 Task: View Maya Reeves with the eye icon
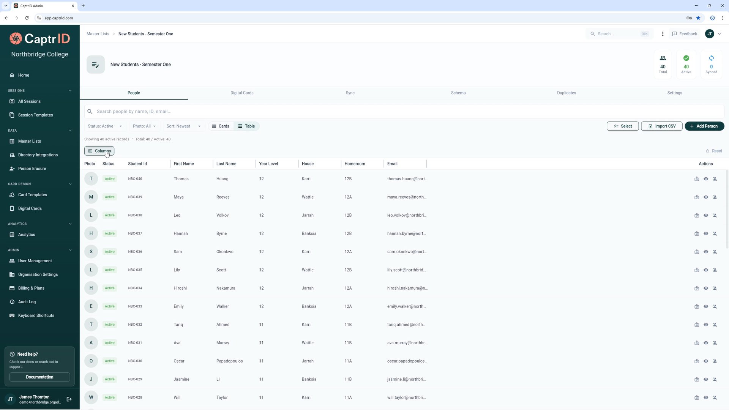pos(705,197)
